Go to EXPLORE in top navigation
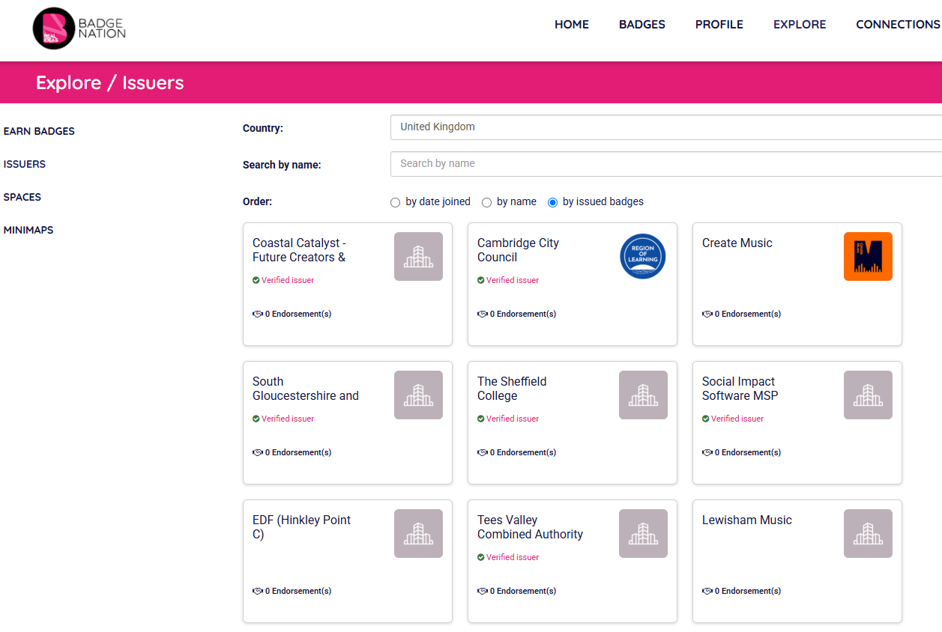The height and width of the screenshot is (632, 942). (800, 25)
